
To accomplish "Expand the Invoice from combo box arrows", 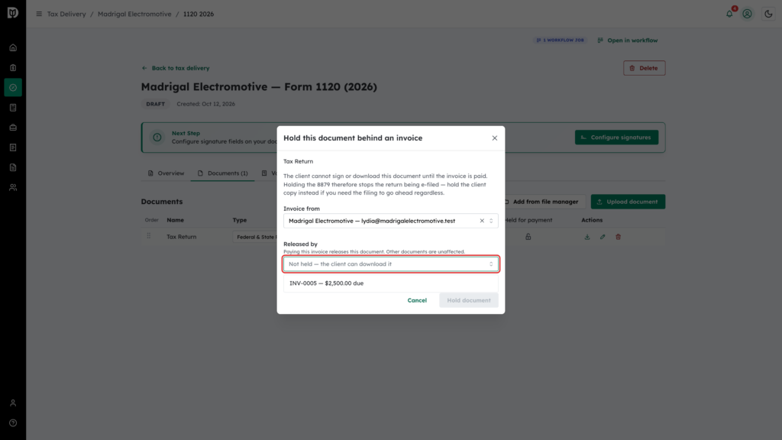I will coord(491,221).
